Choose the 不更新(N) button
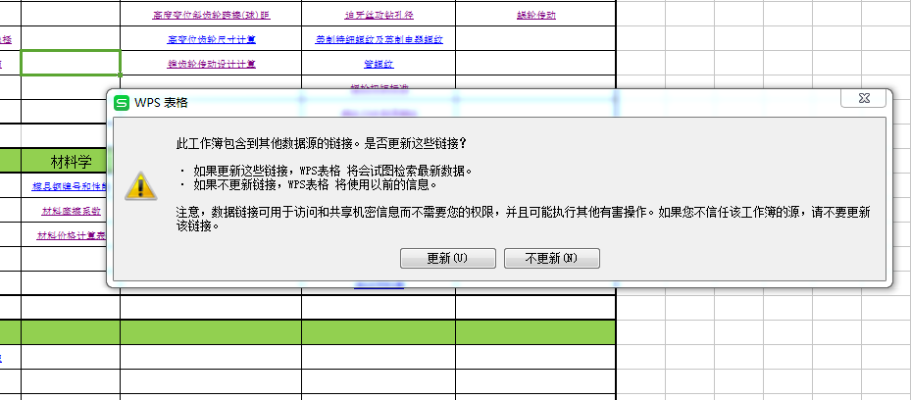The height and width of the screenshot is (400, 911). 551,259
